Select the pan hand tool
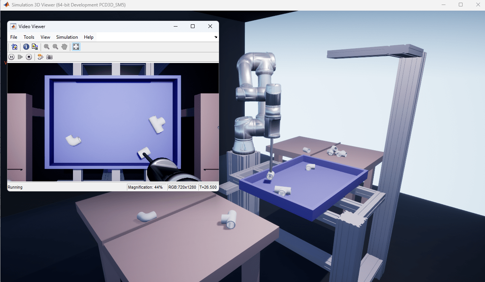The height and width of the screenshot is (282, 485). point(64,47)
